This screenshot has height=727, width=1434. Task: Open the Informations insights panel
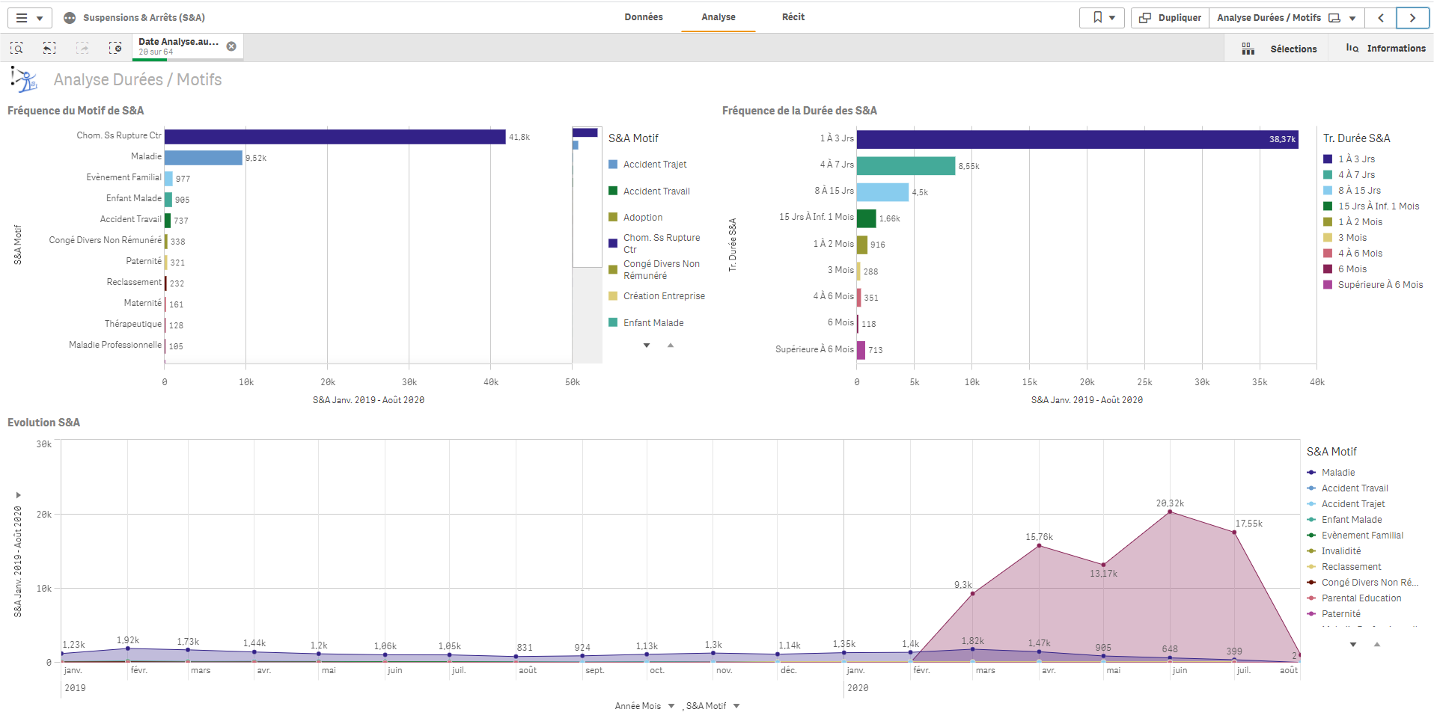[x=1385, y=49]
